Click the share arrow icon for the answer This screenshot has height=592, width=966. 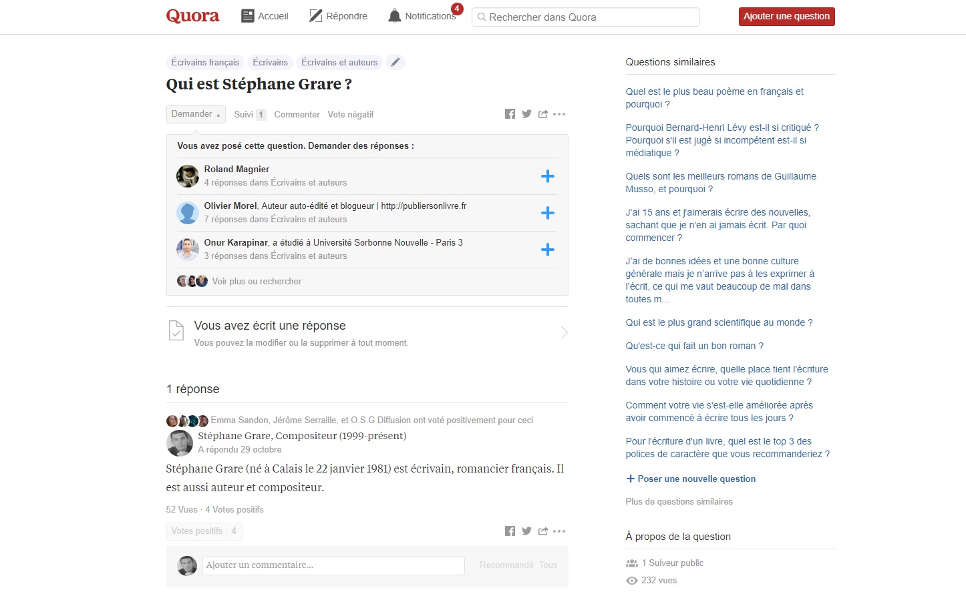point(543,531)
